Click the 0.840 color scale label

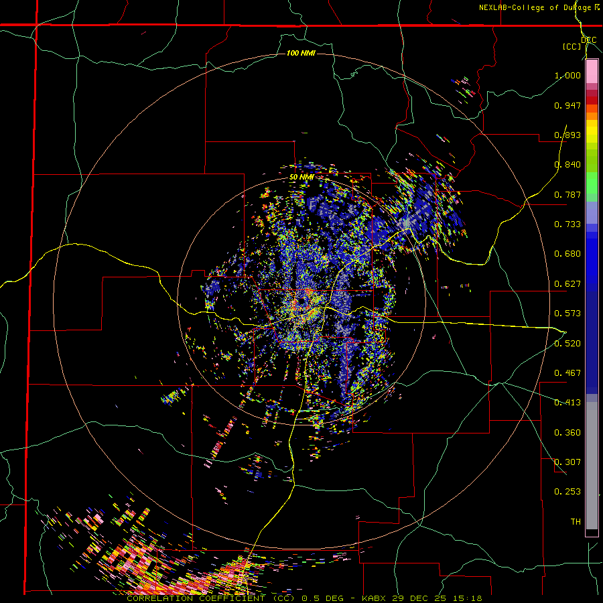[567, 165]
